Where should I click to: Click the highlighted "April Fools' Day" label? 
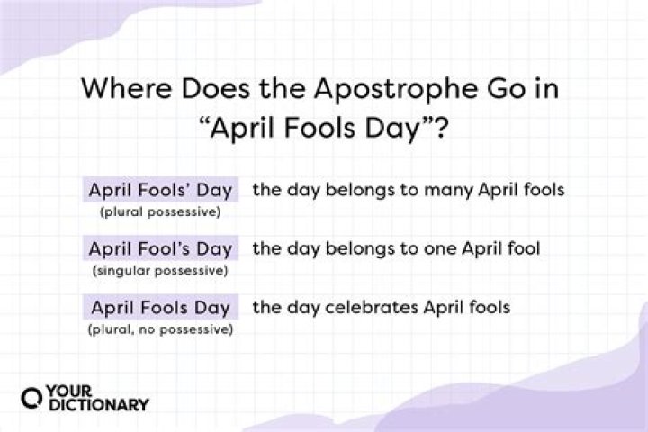(159, 190)
